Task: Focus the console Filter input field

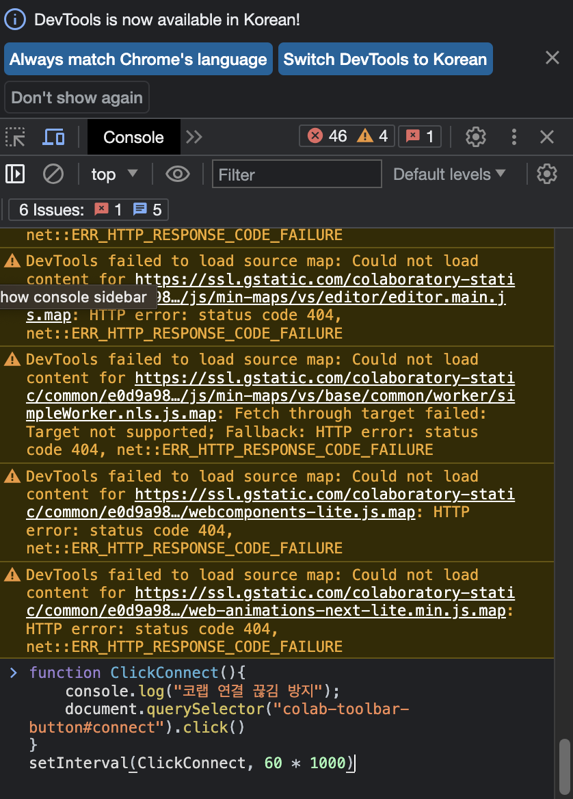Action: [297, 174]
